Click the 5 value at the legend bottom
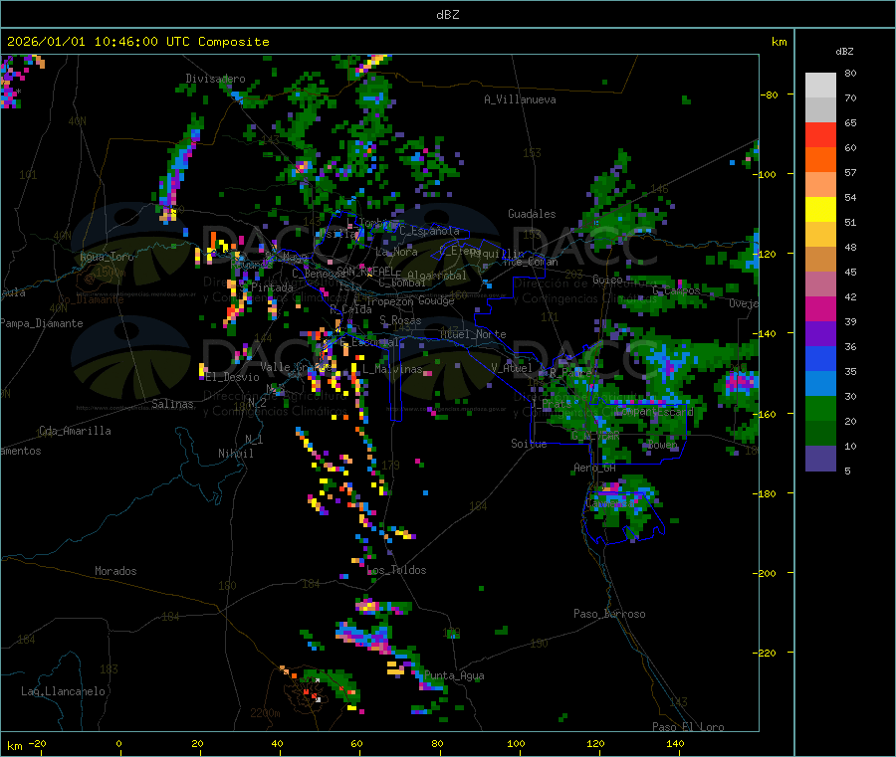The width and height of the screenshot is (896, 757). coord(847,471)
